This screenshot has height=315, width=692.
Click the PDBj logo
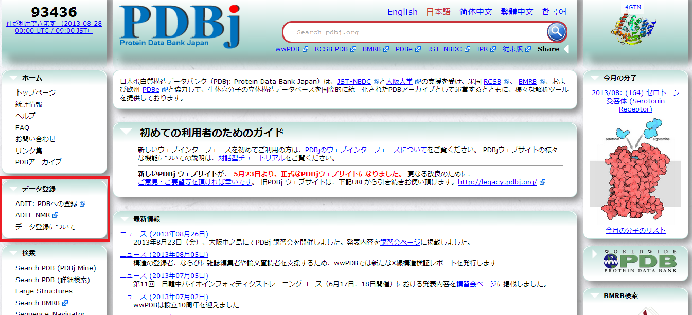pyautogui.click(x=180, y=26)
